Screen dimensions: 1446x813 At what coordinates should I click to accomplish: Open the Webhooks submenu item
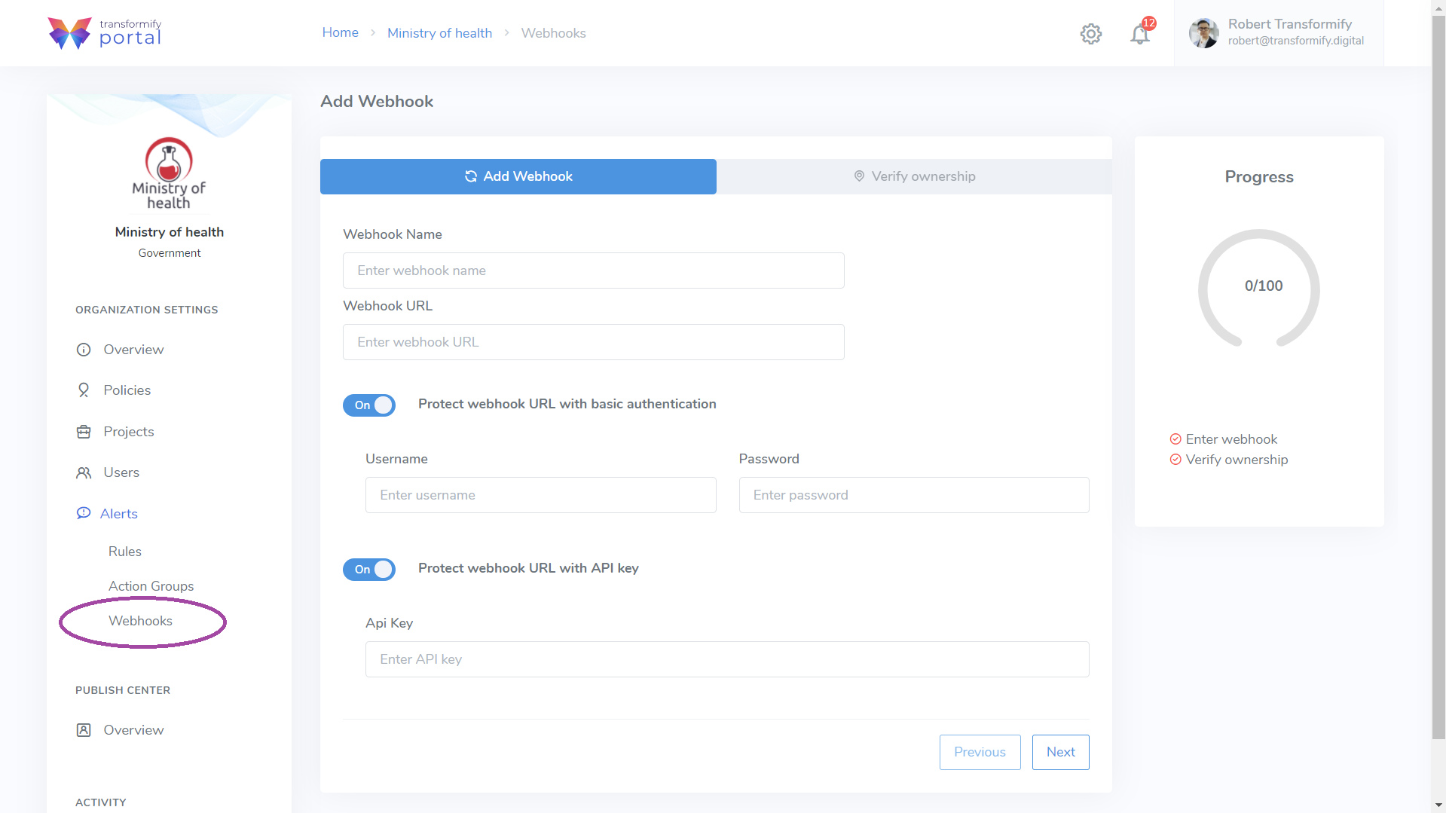140,621
